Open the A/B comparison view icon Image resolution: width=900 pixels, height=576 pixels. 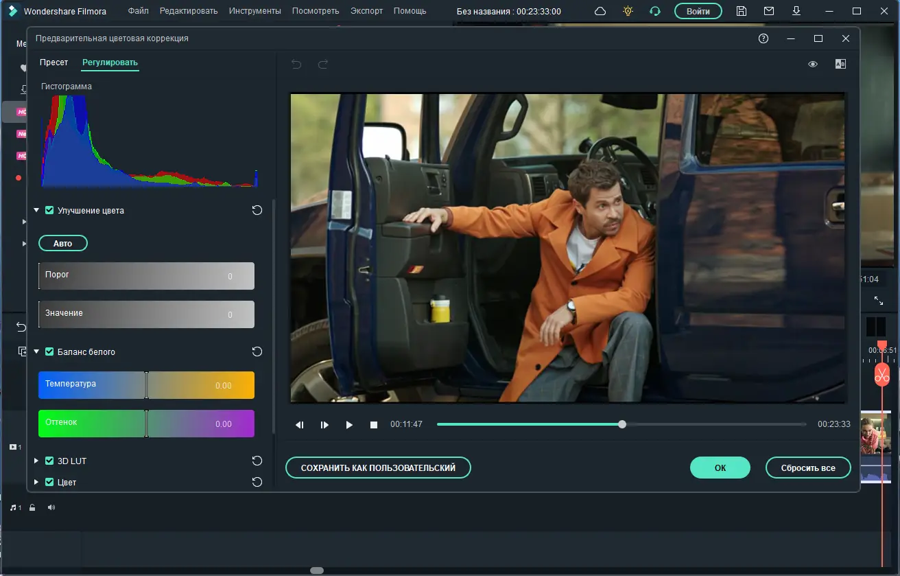[x=840, y=64]
